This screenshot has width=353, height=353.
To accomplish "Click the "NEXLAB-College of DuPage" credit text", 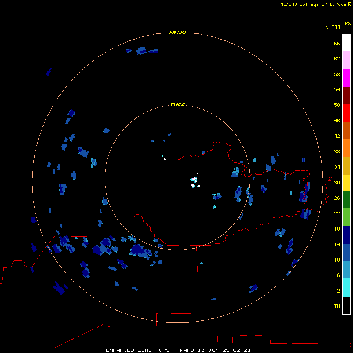I will 313,4.
